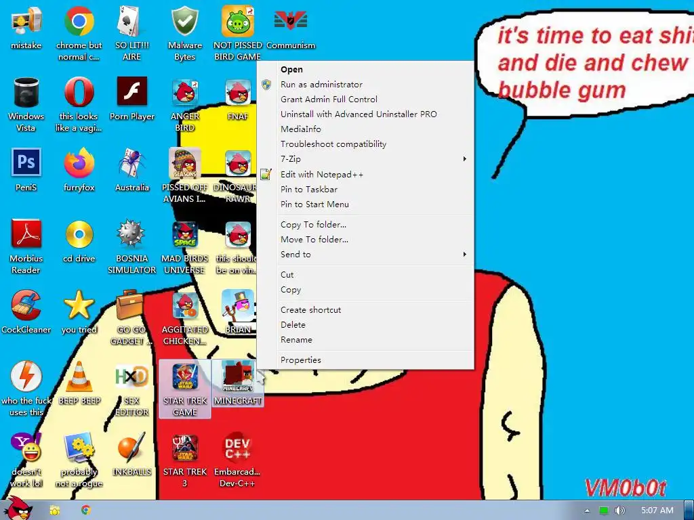Expand the 7-Zip submenu
694x520 pixels.
coord(365,159)
